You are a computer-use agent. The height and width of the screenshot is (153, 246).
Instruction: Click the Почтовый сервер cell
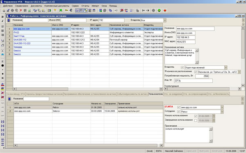126,40
